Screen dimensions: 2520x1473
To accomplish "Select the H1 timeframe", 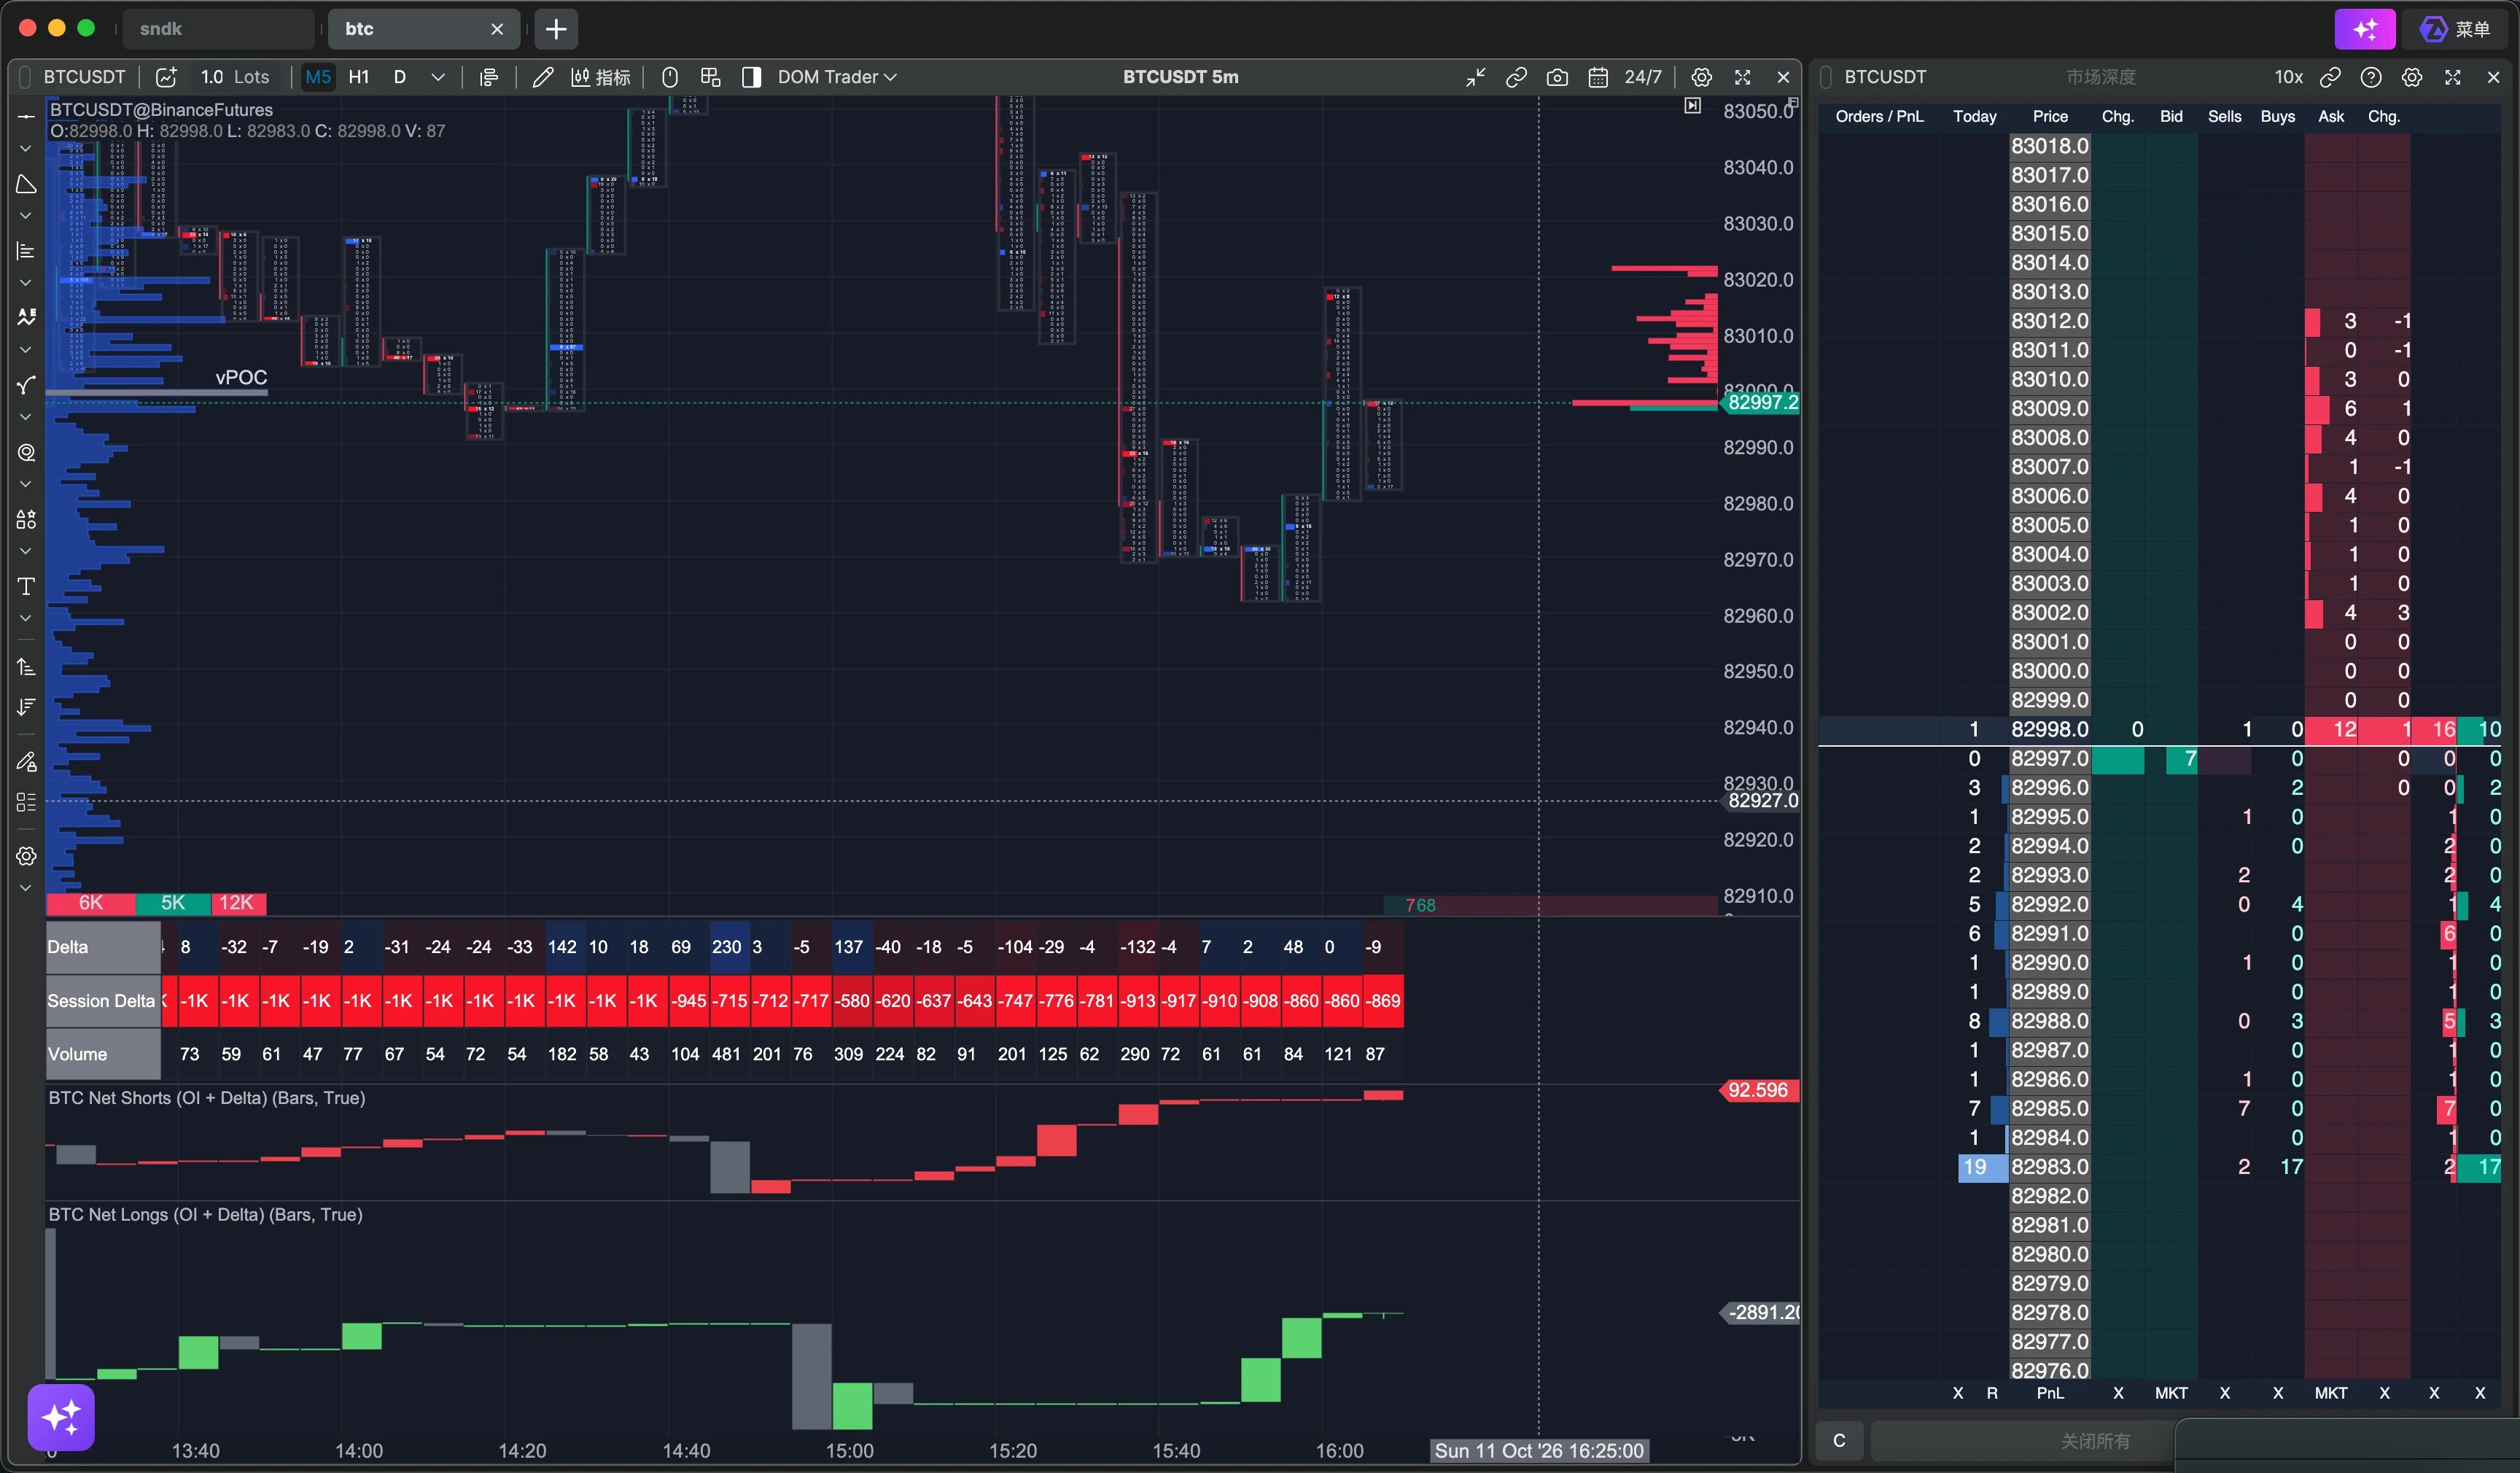I will point(359,77).
